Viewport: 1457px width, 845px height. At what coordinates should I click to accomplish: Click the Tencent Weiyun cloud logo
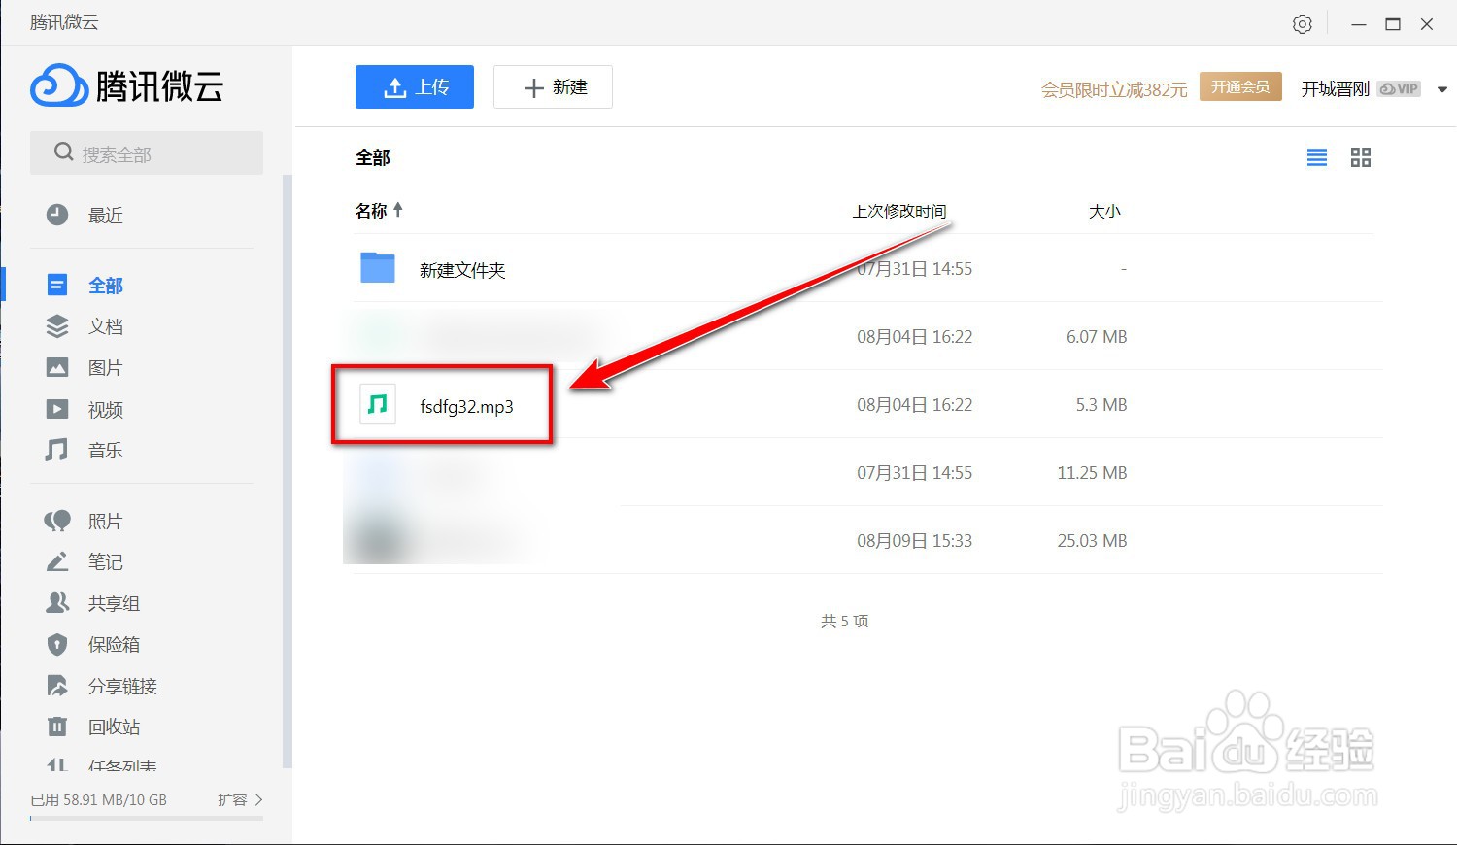(59, 86)
